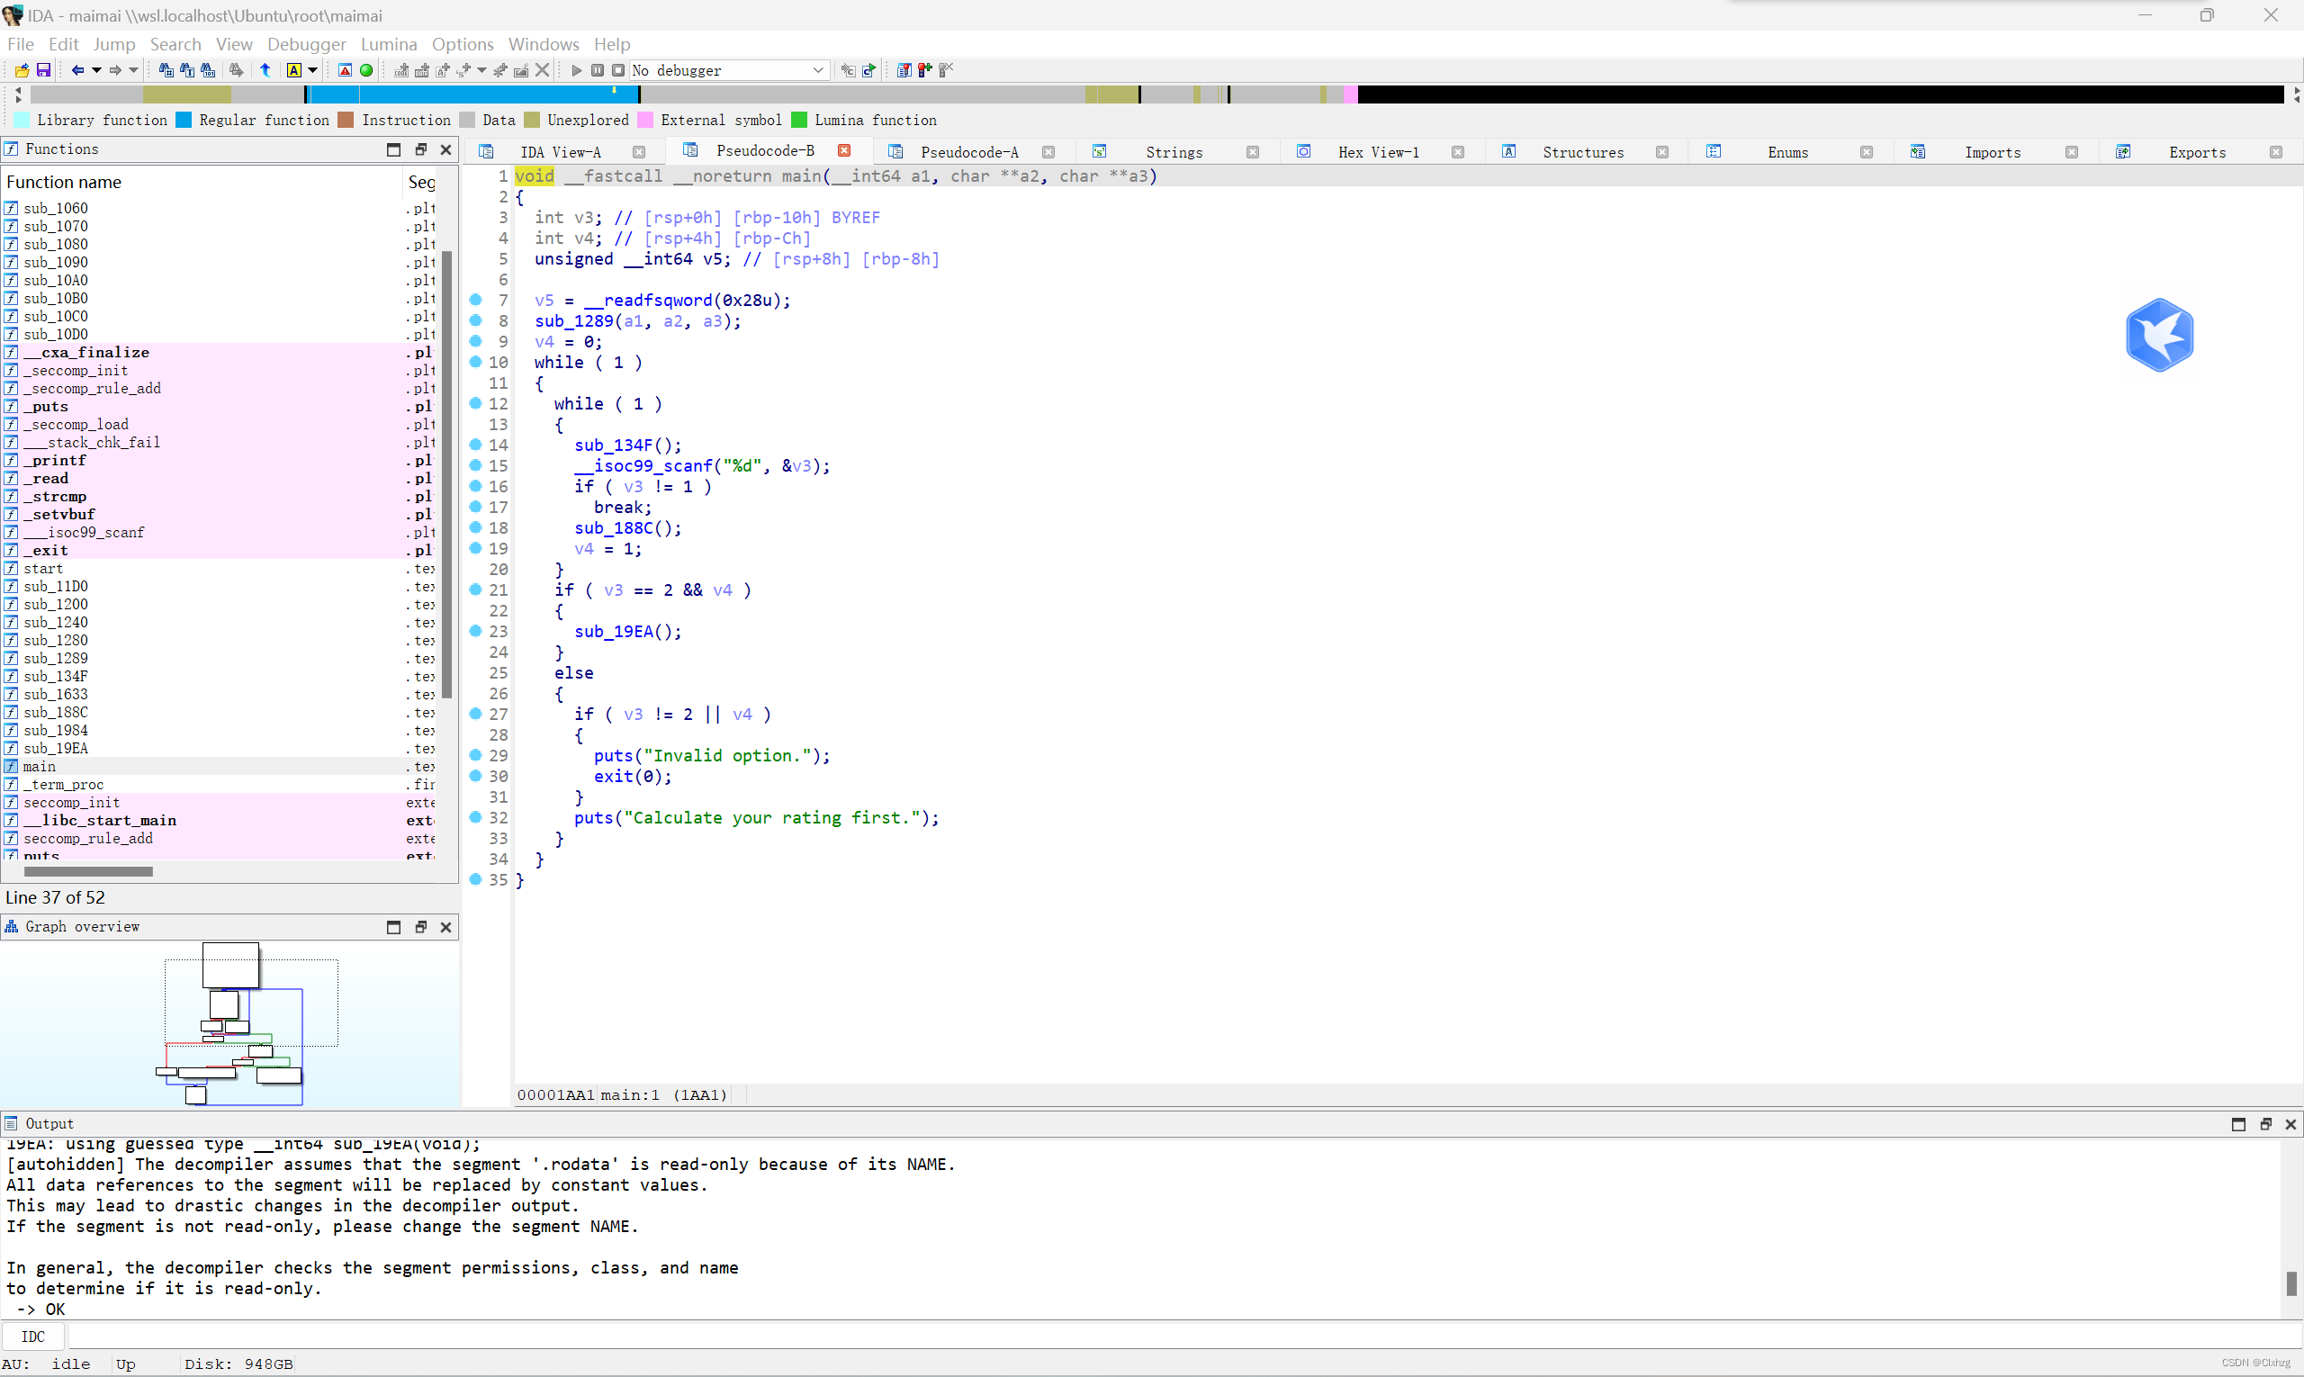
Task: Switch to the Strings tab
Action: (x=1173, y=151)
